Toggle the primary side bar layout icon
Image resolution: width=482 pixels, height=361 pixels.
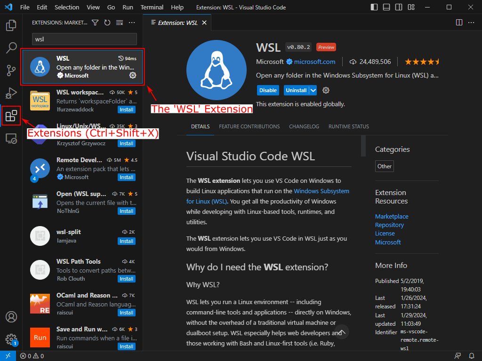click(374, 7)
